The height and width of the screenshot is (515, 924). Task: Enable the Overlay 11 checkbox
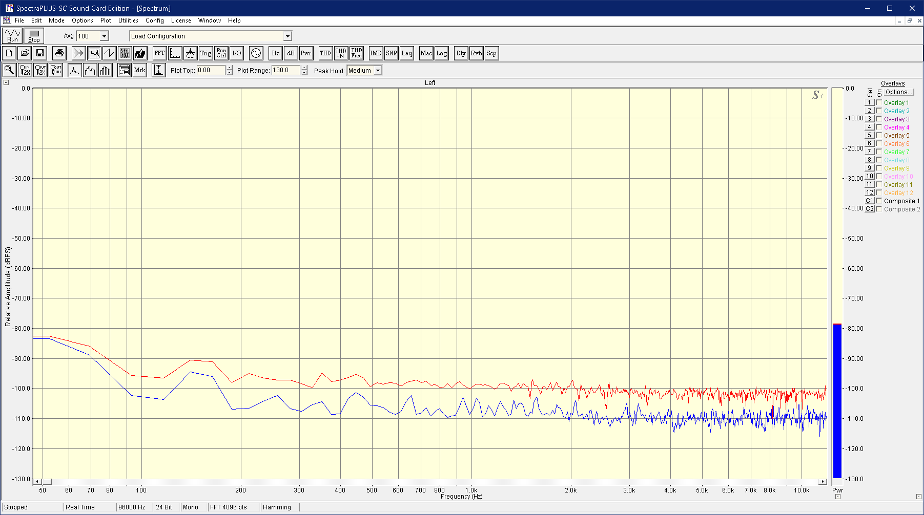tap(879, 185)
